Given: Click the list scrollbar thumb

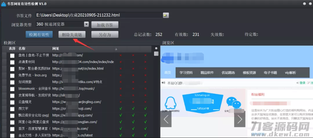Looking at the screenshot, I should [156, 54].
